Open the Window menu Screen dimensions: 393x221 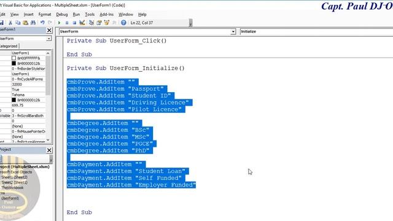pyautogui.click(x=125, y=15)
